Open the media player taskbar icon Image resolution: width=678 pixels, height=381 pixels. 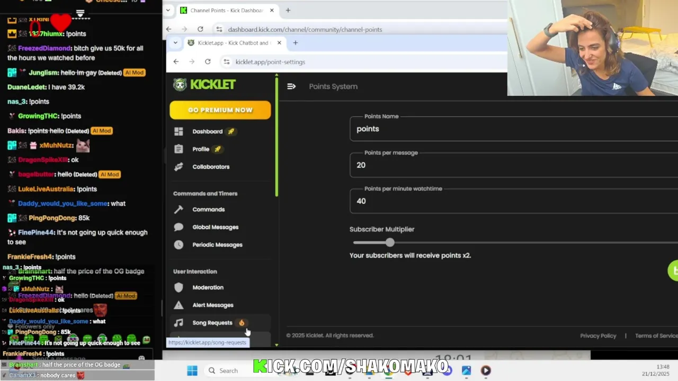click(x=486, y=370)
